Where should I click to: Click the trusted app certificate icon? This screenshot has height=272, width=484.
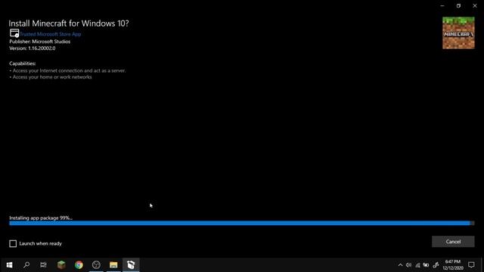click(x=14, y=33)
